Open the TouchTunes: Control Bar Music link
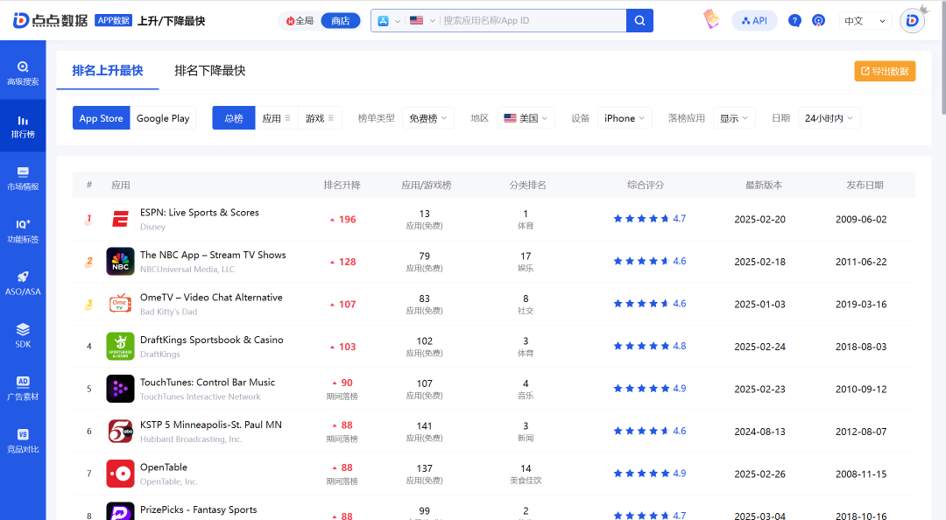This screenshot has height=520, width=946. 208,382
